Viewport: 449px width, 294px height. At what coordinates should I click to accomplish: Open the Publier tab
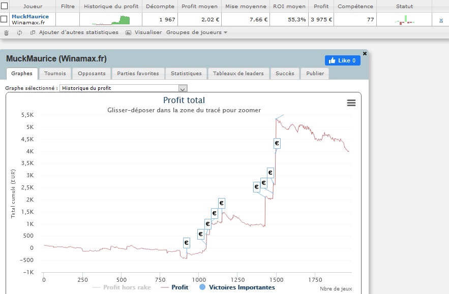tap(315, 74)
